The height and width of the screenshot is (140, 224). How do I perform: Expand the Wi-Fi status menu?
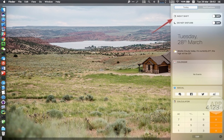177,2
